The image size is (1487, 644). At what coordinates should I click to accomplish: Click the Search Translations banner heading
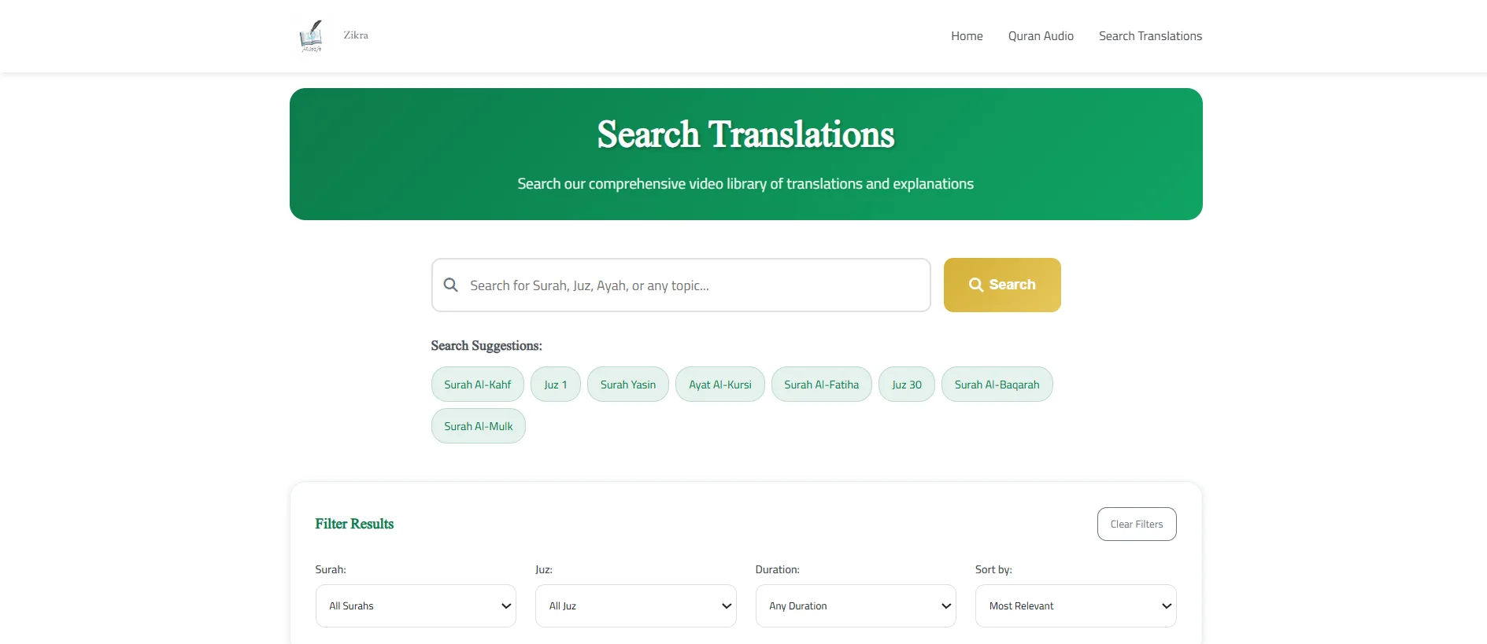coord(745,134)
